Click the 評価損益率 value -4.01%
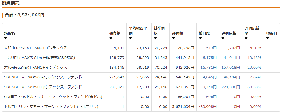 click(x=255, y=48)
